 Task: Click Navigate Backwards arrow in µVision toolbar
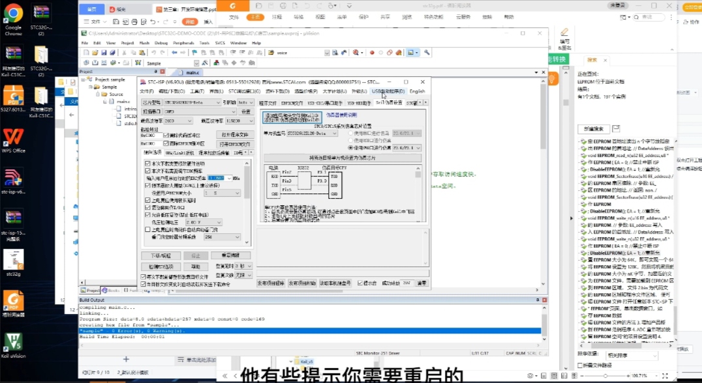coord(175,53)
